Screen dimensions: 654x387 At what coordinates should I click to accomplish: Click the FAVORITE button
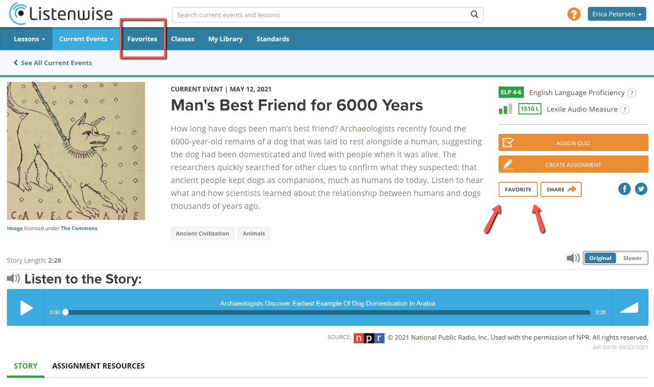[518, 190]
